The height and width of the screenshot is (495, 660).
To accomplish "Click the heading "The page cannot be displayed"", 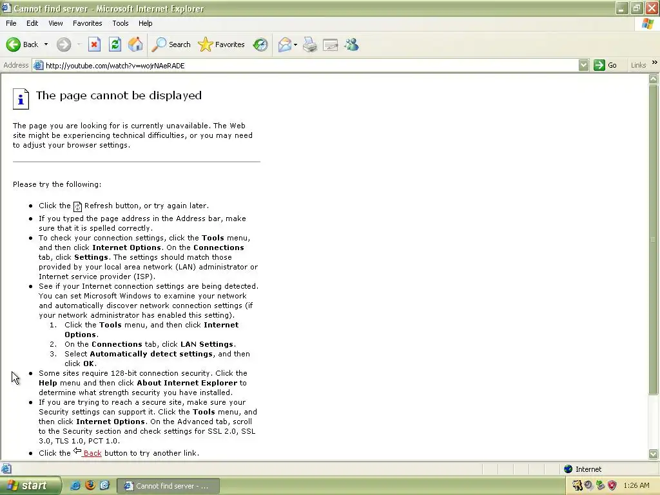I will 119,95.
